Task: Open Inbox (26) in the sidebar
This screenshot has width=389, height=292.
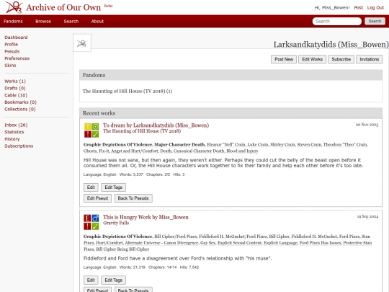Action: pos(16,125)
